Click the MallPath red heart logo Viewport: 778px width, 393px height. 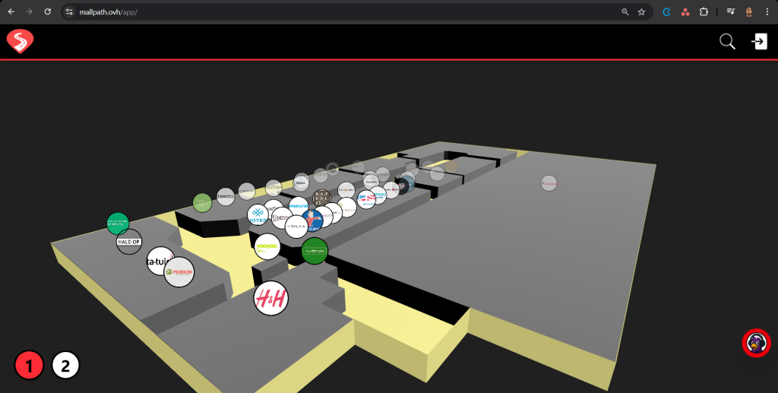coord(21,41)
